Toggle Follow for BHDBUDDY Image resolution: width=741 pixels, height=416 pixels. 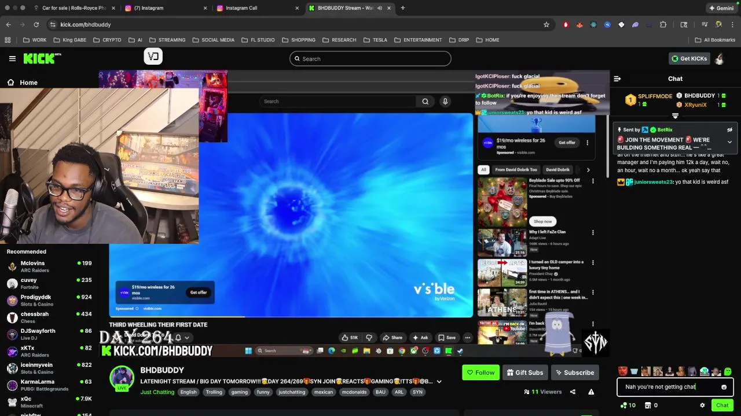click(480, 373)
